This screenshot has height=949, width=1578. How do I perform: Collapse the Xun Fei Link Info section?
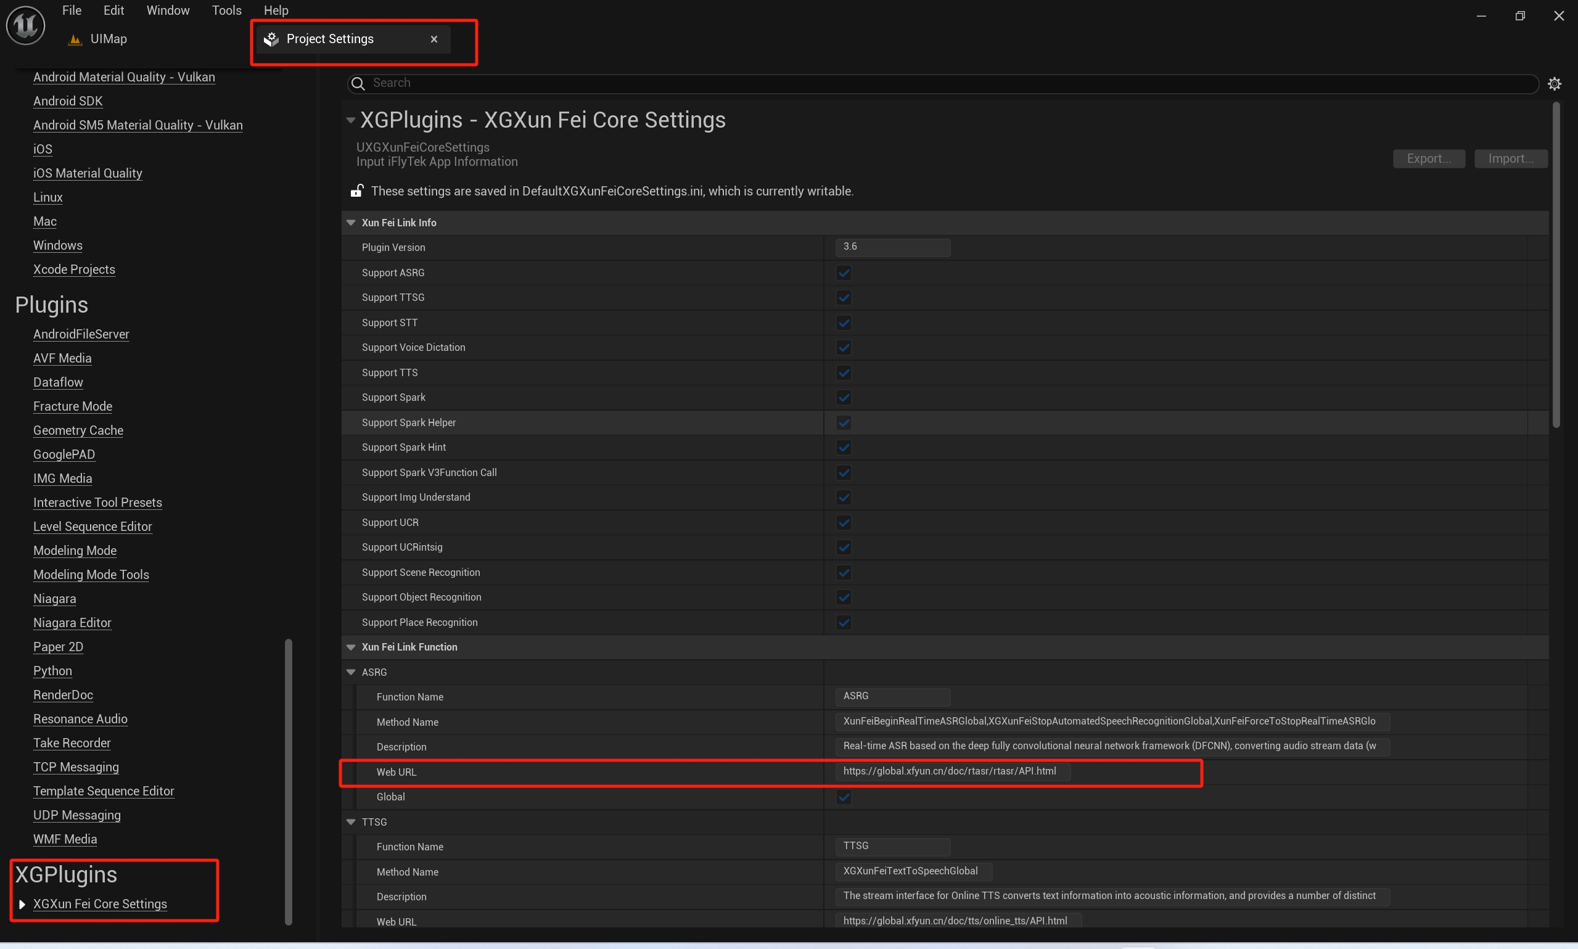tap(350, 223)
